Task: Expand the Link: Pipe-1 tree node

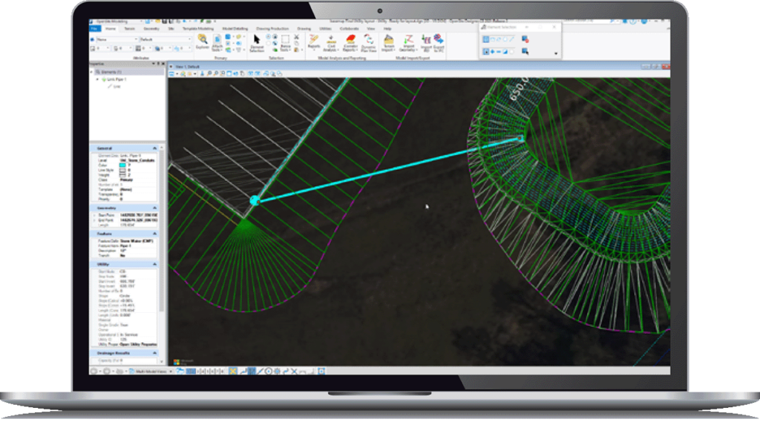Action: tap(99, 79)
